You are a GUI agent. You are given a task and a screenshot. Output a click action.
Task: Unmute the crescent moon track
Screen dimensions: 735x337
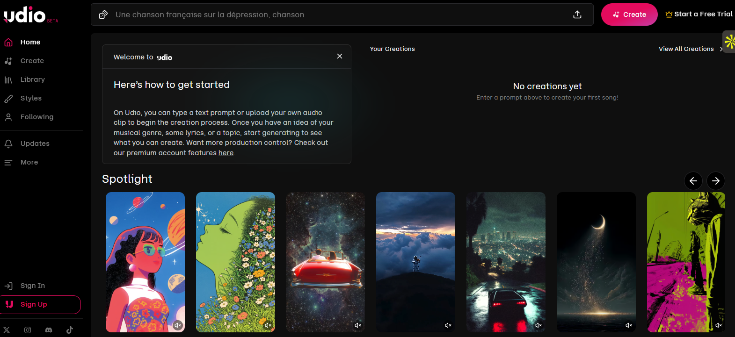click(629, 325)
